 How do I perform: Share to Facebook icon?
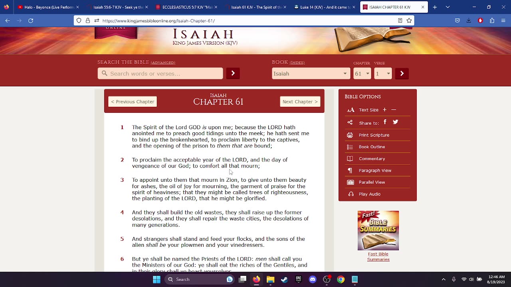point(385,122)
